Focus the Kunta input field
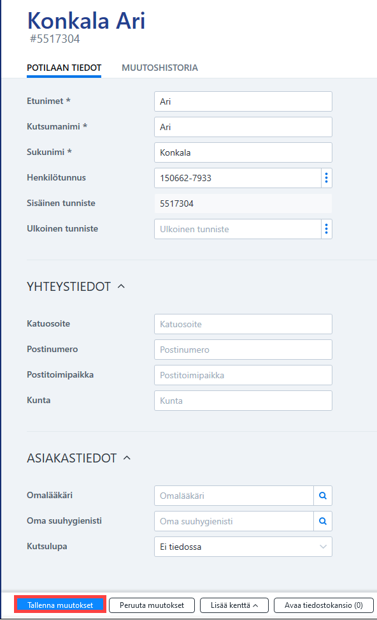 (243, 401)
